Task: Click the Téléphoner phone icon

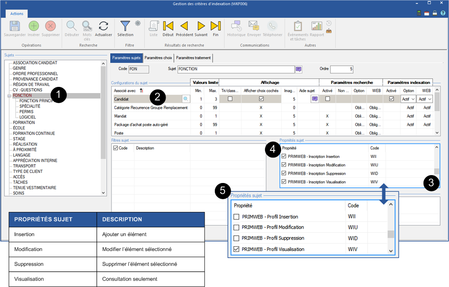Action: (272, 26)
